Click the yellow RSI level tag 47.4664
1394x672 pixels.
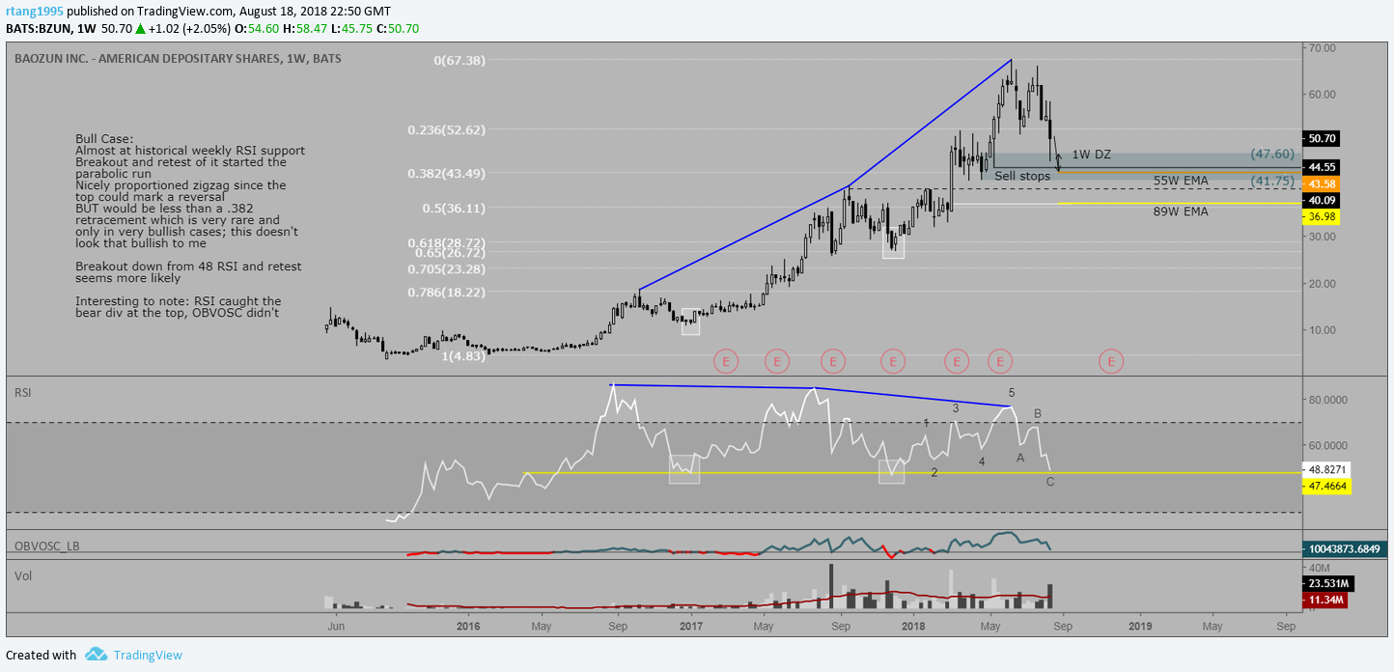point(1325,486)
